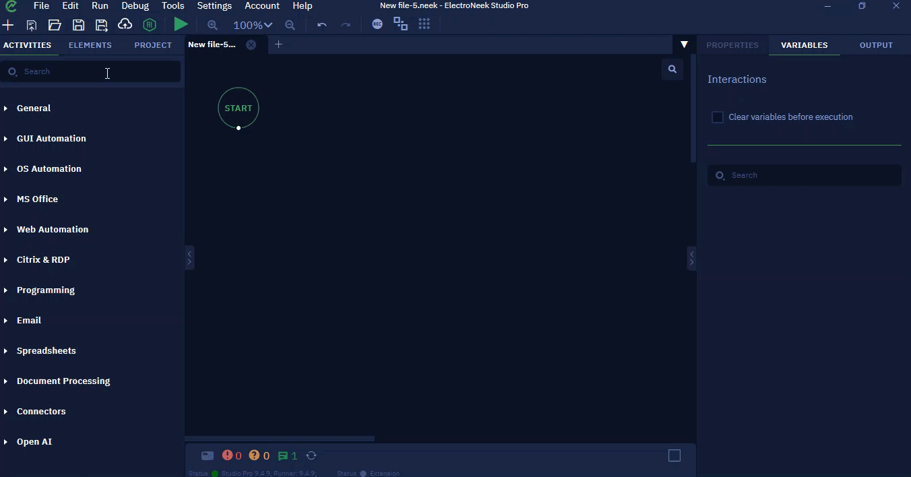The height and width of the screenshot is (477, 911).
Task: Click the console refresh icon
Action: (311, 455)
